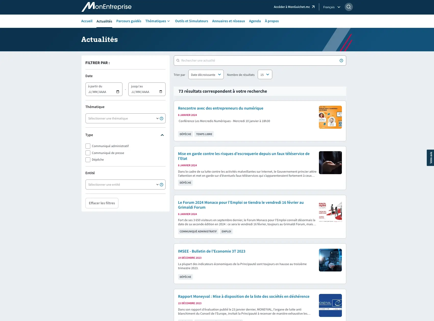
Task: Open the Outils et Simulateurs menu item
Action: 192,21
